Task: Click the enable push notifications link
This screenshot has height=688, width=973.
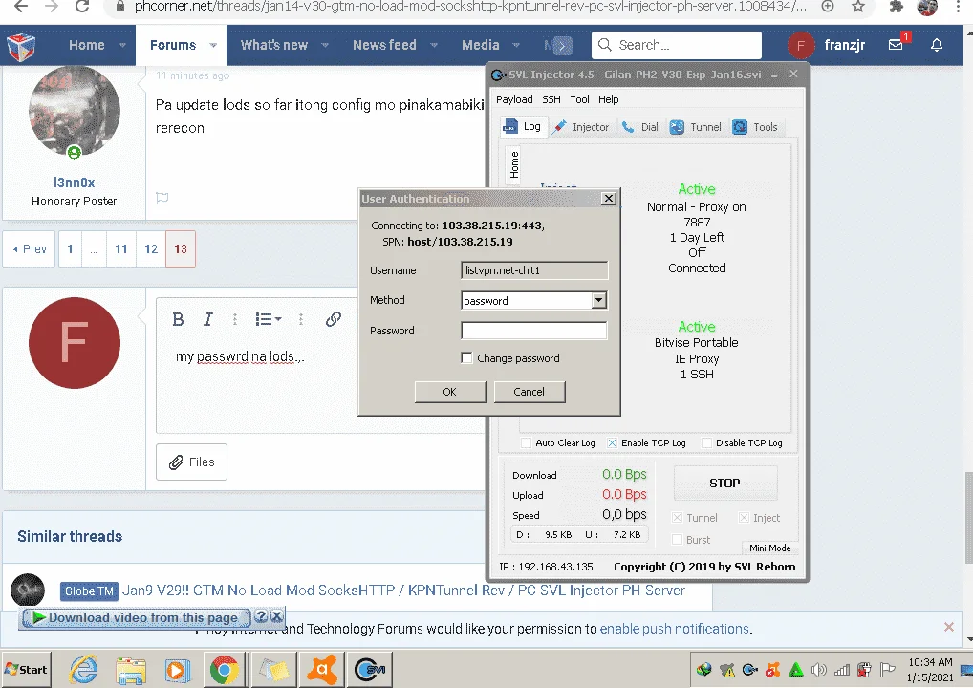Action: (675, 629)
